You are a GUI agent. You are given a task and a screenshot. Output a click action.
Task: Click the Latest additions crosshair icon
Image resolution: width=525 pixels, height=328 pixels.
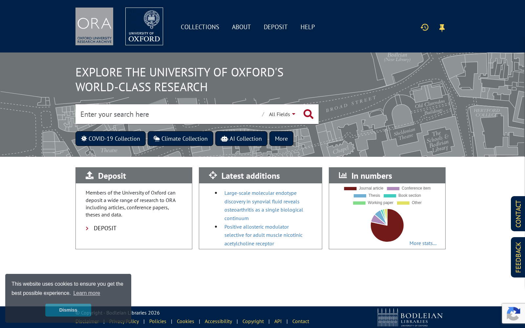(x=213, y=175)
